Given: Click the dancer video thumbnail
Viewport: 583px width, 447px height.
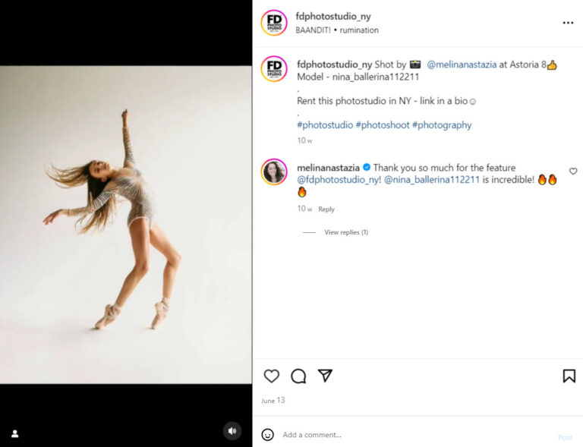Looking at the screenshot, I should click(126, 224).
